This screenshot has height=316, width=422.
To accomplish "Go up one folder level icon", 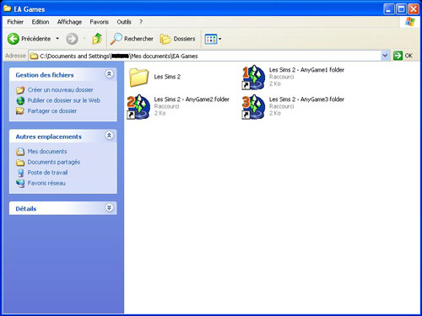I will coord(97,39).
